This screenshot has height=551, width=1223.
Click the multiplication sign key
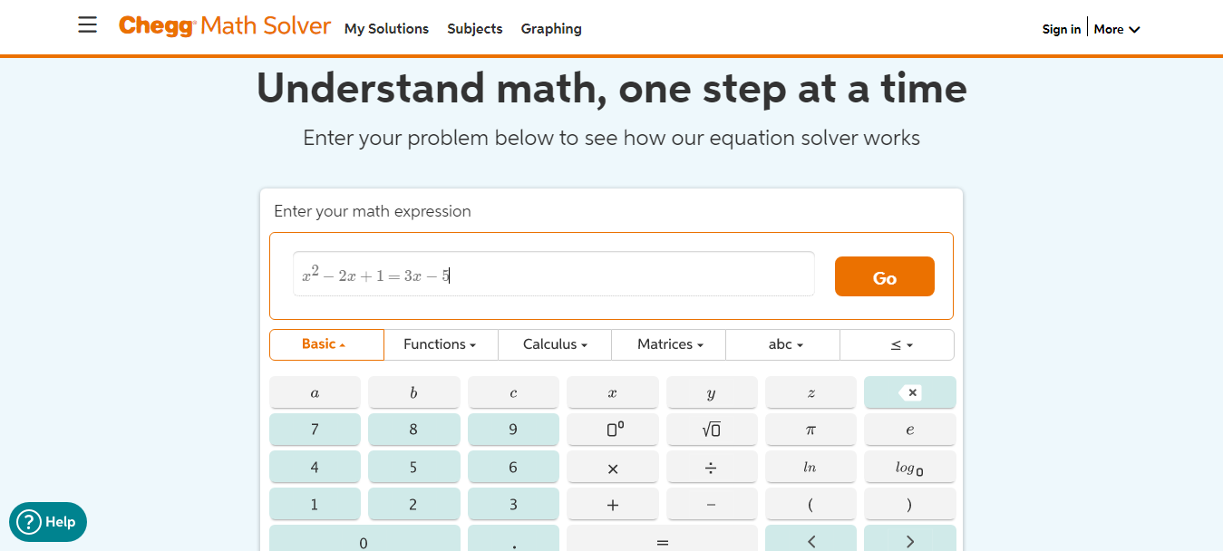[613, 468]
